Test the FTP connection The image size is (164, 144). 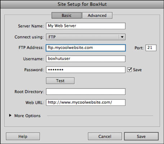point(60,81)
